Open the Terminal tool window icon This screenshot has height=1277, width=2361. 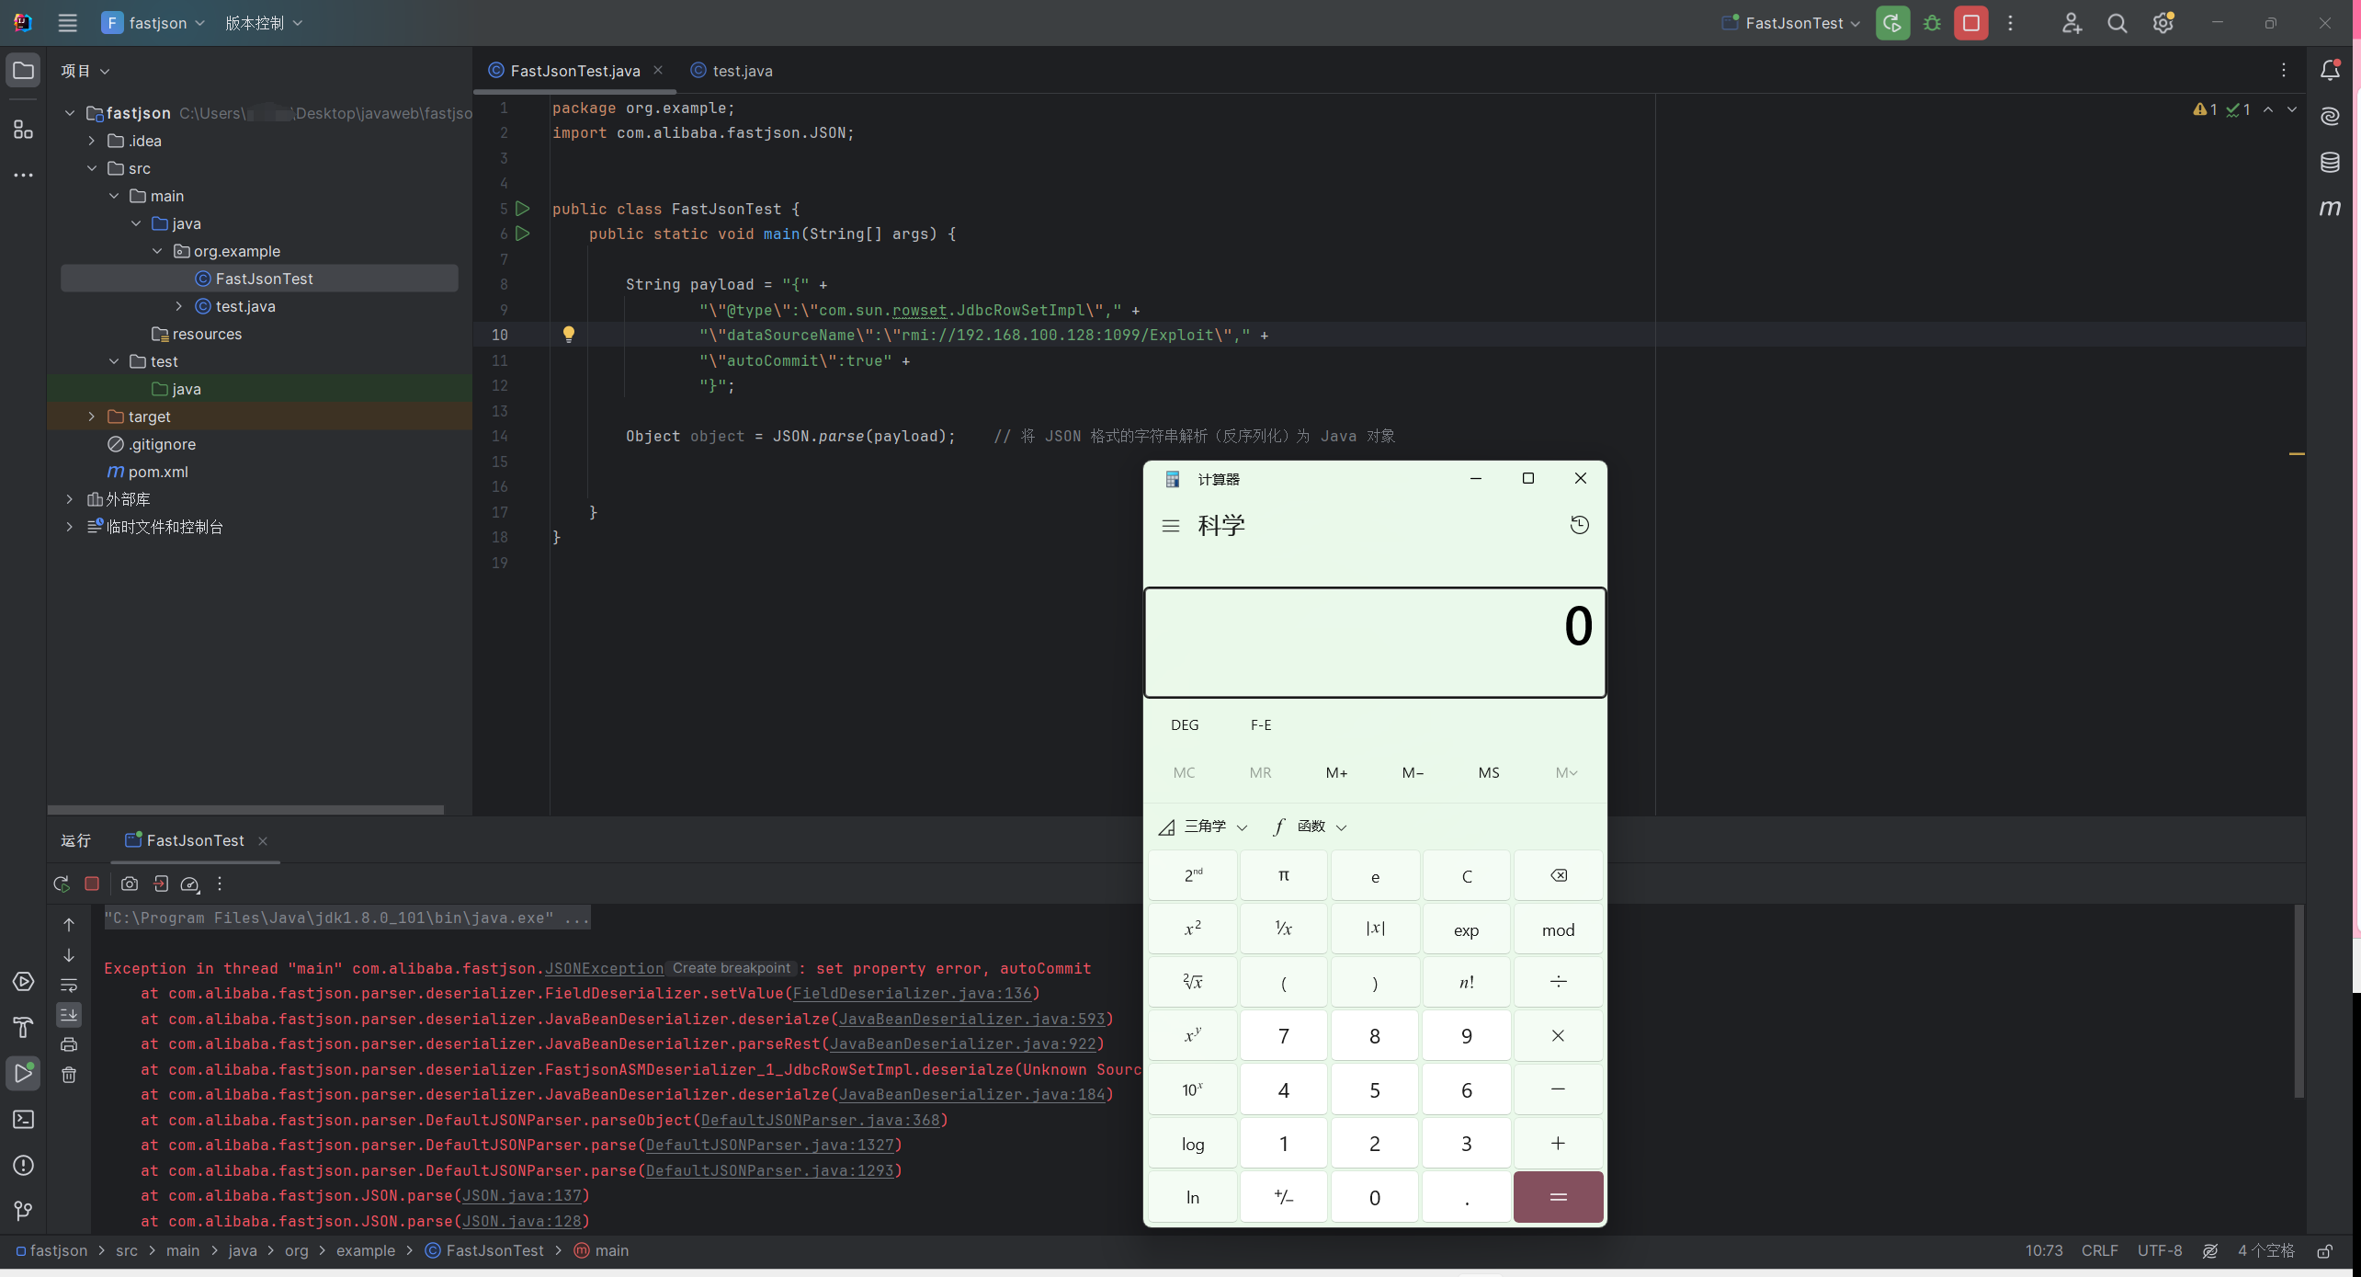(23, 1120)
